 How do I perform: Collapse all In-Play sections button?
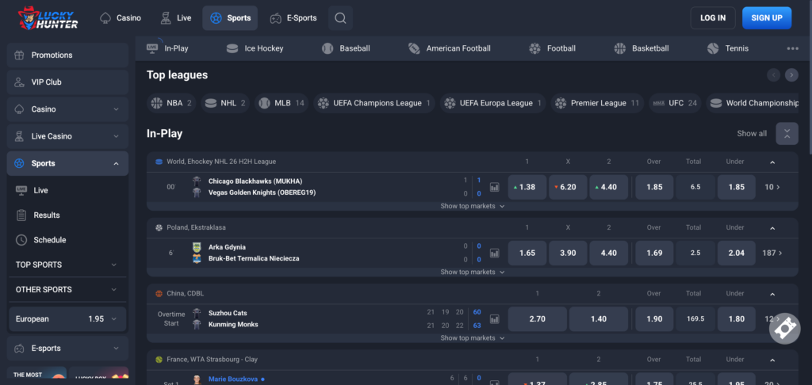[787, 134]
